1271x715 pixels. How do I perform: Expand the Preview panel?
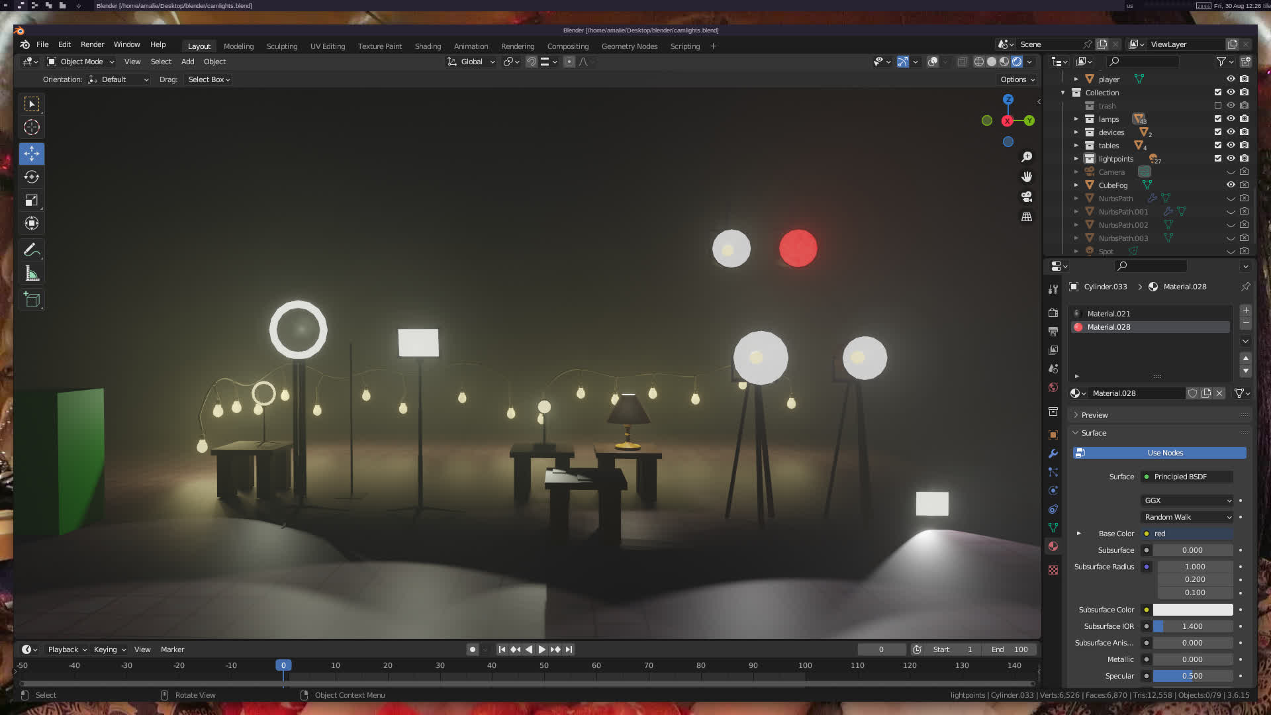1094,415
